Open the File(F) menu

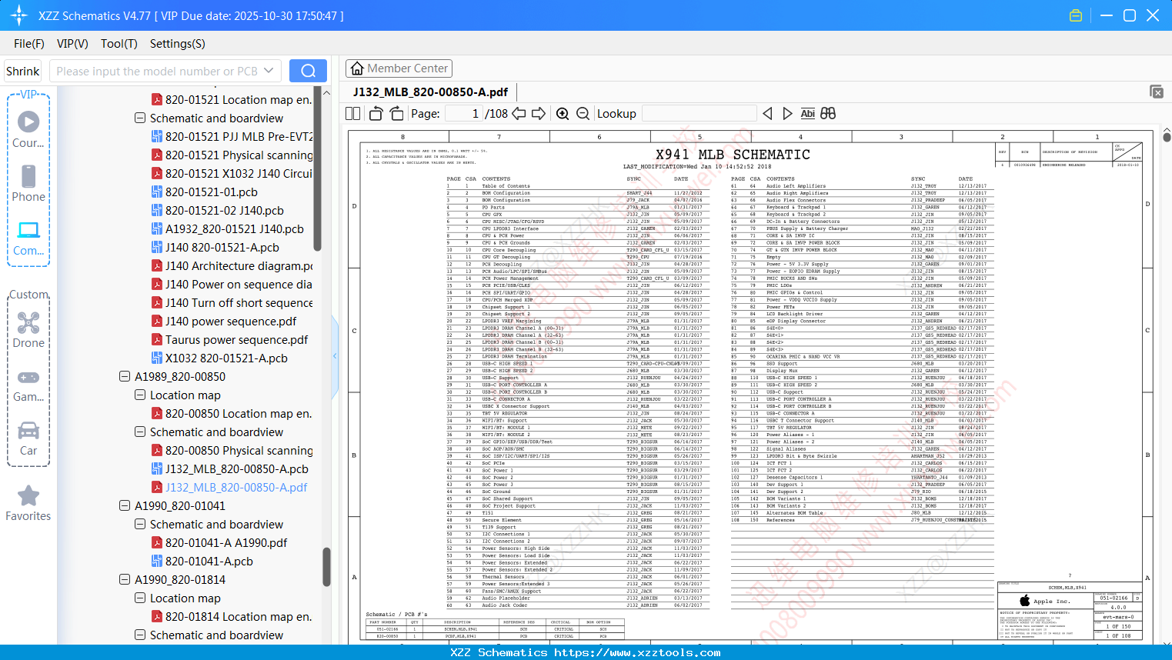pos(29,44)
